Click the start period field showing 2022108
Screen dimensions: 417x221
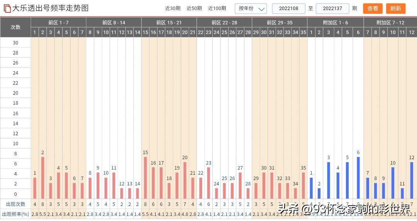288,8
